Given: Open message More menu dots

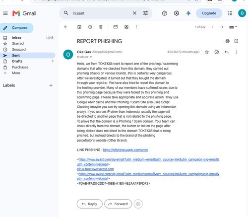Looking at the screenshot, I should 236,52.
